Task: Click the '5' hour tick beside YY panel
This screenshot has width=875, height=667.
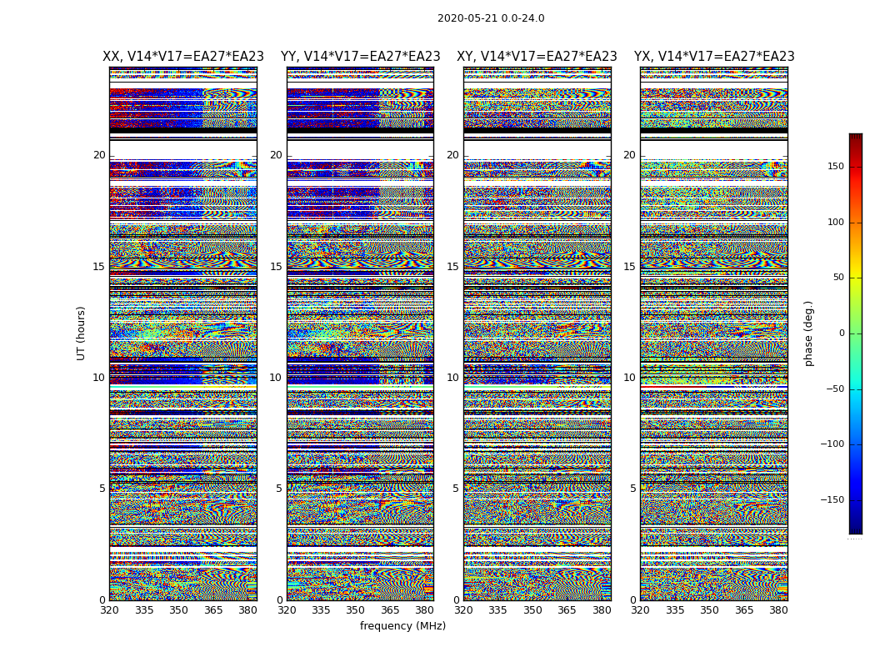Action: pos(279,489)
